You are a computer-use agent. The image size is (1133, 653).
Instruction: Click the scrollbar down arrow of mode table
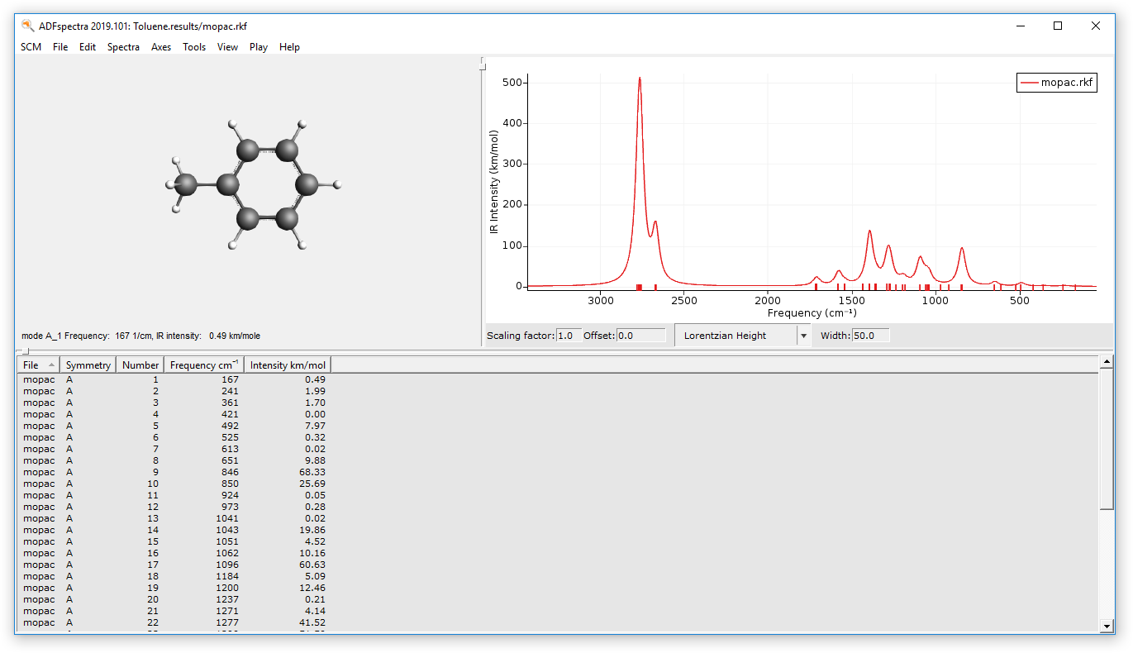(1107, 627)
